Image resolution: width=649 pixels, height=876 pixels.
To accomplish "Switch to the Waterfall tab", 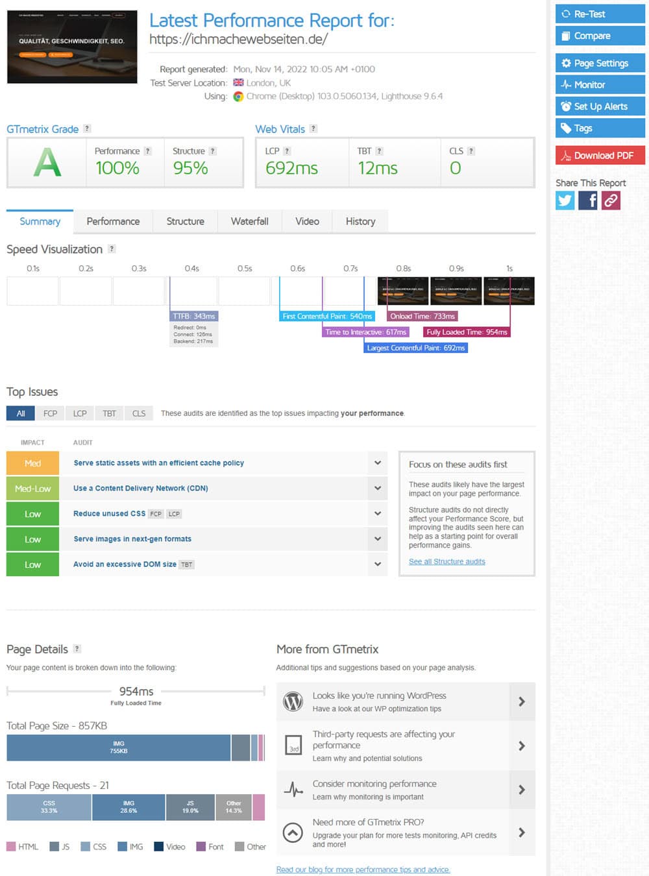I will click(x=249, y=221).
